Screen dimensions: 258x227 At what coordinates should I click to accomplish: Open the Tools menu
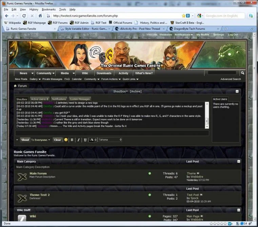coord(62,9)
